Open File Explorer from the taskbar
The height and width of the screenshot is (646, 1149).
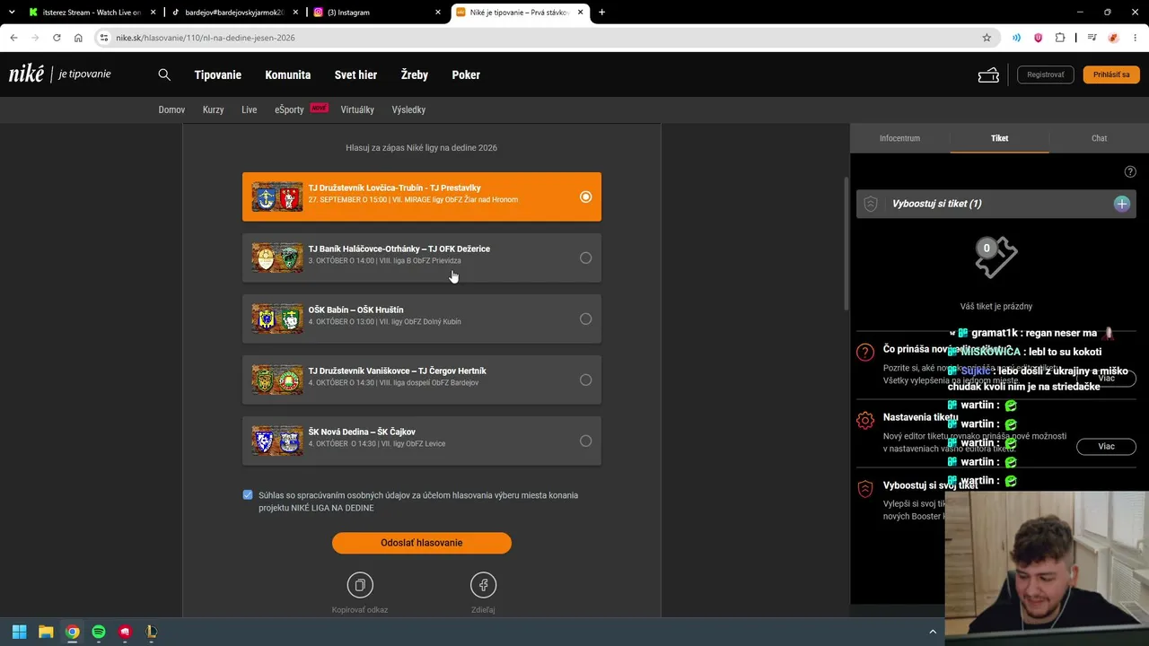[x=46, y=632]
